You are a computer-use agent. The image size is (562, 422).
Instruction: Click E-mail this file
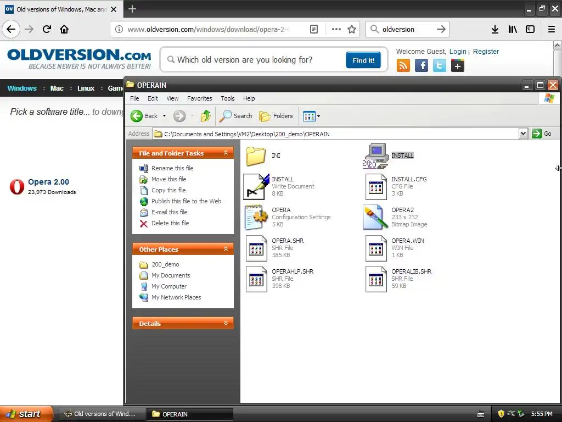click(169, 212)
